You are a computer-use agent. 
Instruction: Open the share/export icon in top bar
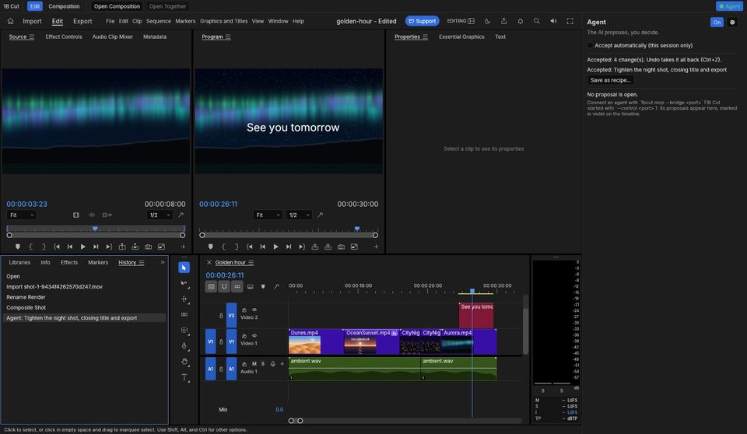503,21
